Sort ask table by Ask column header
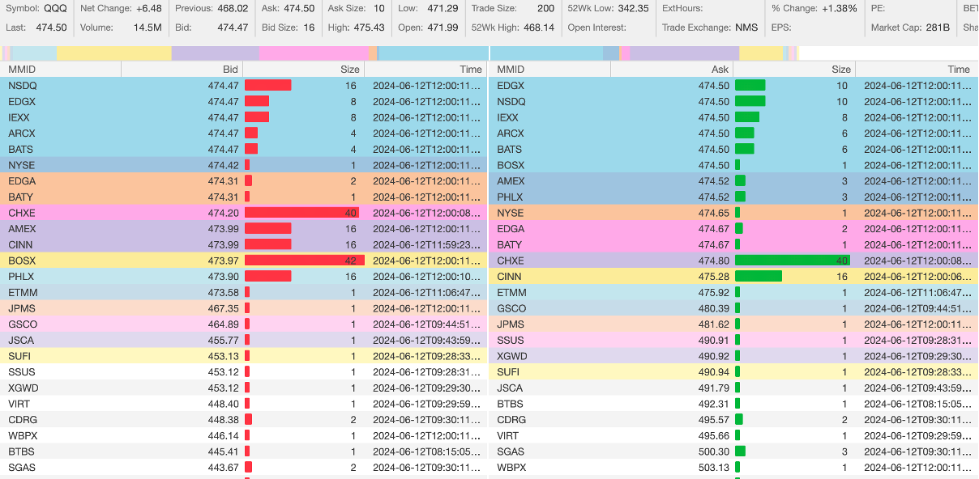Viewport: 979px width, 479px height. click(672, 70)
